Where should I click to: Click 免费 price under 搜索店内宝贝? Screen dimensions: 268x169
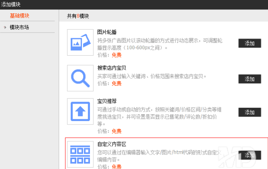pos(117,83)
